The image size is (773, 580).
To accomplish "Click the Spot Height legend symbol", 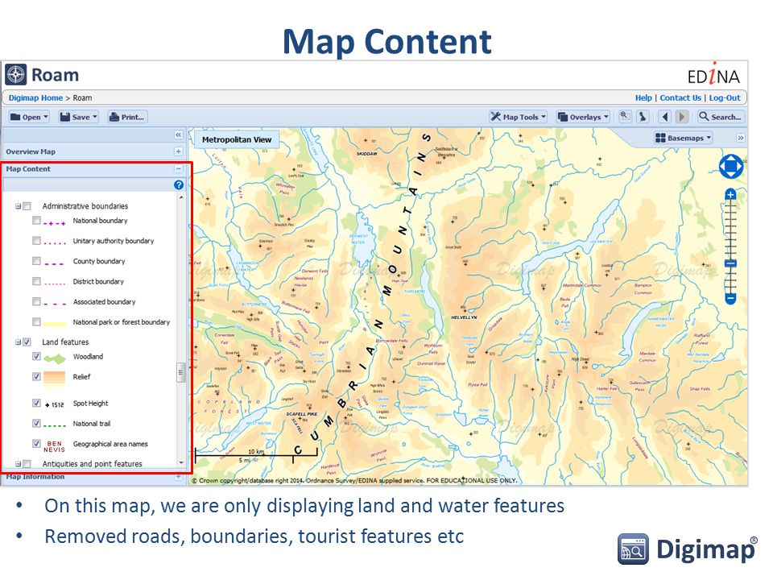I will pyautogui.click(x=54, y=405).
